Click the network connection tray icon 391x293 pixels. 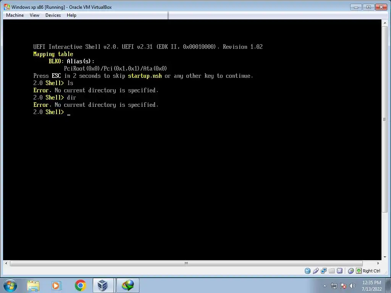click(x=334, y=286)
